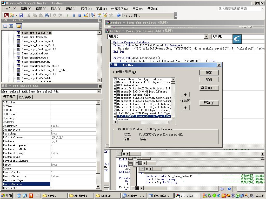The height and width of the screenshot is (199, 266).
Task: Open the accdev taskbar button
Action: [107, 196]
